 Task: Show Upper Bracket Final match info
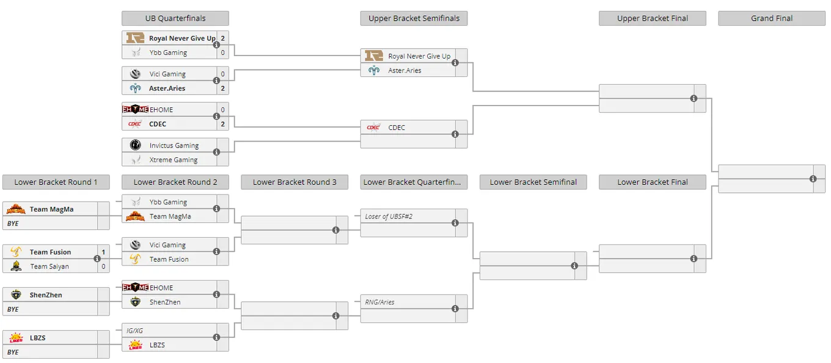pos(694,98)
